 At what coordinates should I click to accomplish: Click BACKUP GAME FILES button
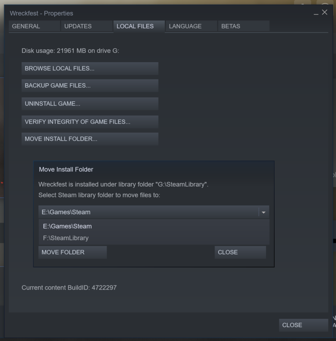[x=90, y=85]
